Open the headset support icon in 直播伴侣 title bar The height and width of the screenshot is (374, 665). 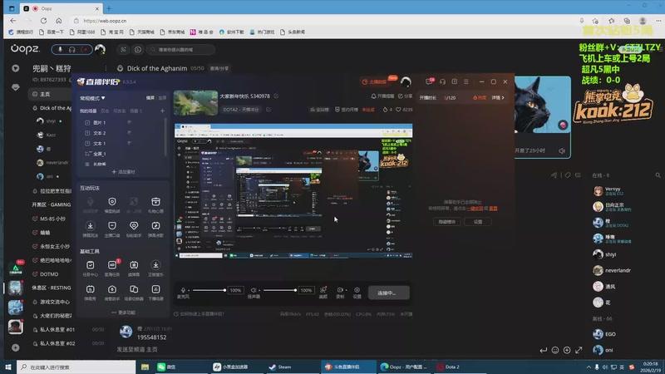(442, 81)
